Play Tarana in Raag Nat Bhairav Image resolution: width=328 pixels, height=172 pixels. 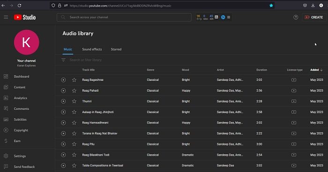[63, 133]
